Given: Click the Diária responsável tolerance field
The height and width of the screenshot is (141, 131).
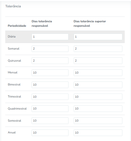Looking at the screenshot, I should click(x=50, y=37).
